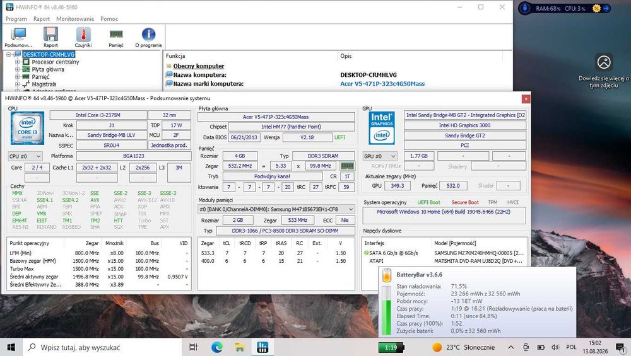The image size is (631, 356).
Task: Show hidden tray icons chevron
Action: (510, 347)
